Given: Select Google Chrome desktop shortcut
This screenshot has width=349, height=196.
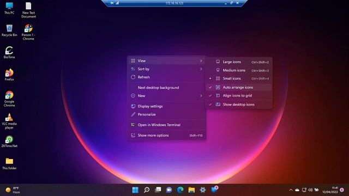Looking at the screenshot, I should [x=9, y=99].
